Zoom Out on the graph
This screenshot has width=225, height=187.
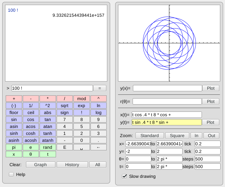click(x=211, y=136)
